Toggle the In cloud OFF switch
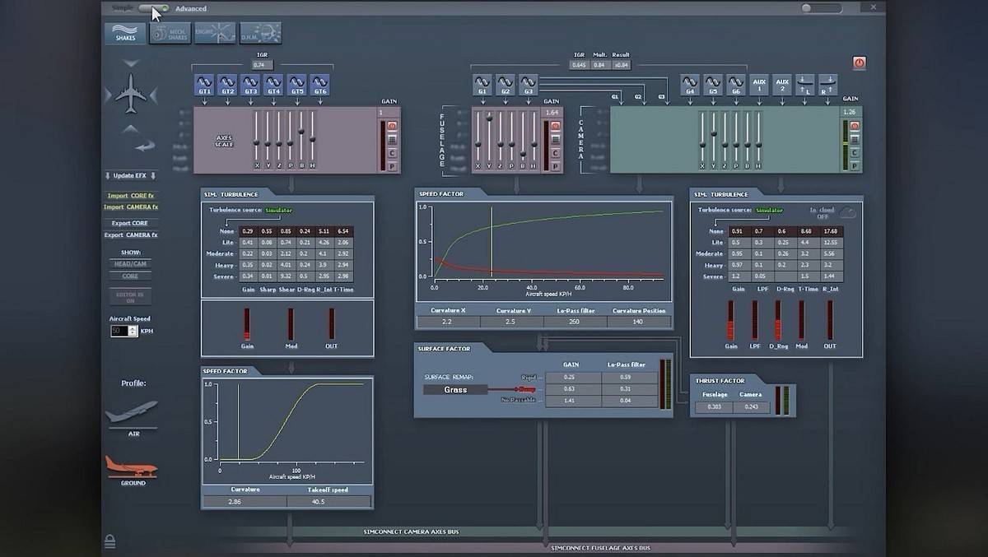 pyautogui.click(x=846, y=211)
